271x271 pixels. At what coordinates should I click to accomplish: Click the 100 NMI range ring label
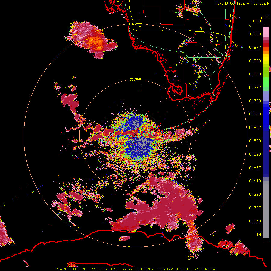[x=135, y=24]
